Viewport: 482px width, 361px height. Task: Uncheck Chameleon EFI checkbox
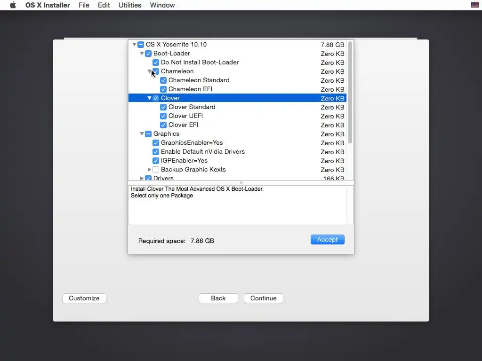click(163, 89)
